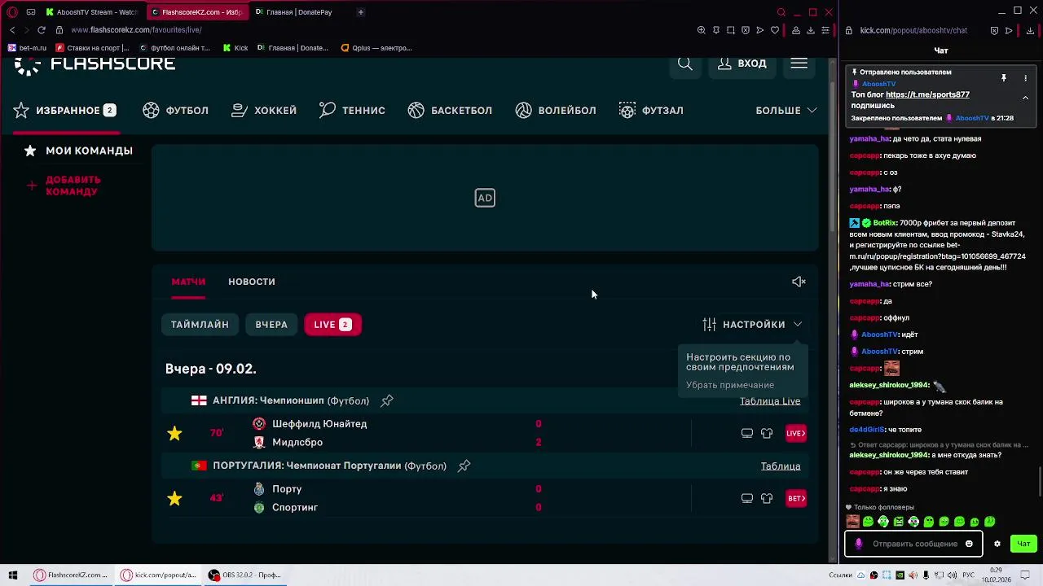Open Windows Start menu

click(12, 575)
